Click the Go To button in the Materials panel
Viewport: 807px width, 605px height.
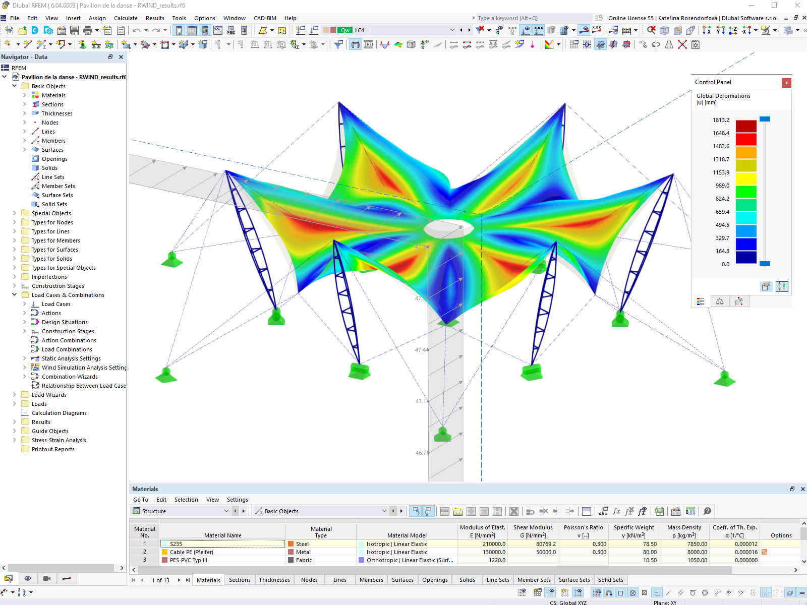click(141, 500)
